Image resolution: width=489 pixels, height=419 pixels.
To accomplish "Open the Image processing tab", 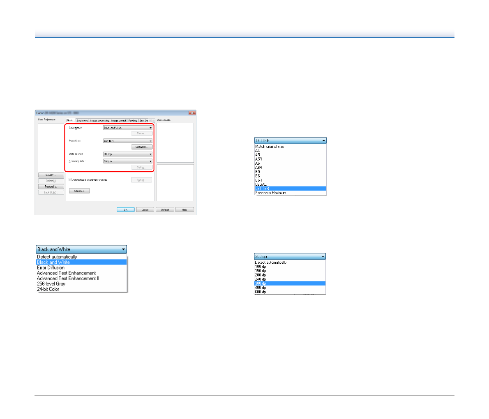I will pyautogui.click(x=99, y=121).
